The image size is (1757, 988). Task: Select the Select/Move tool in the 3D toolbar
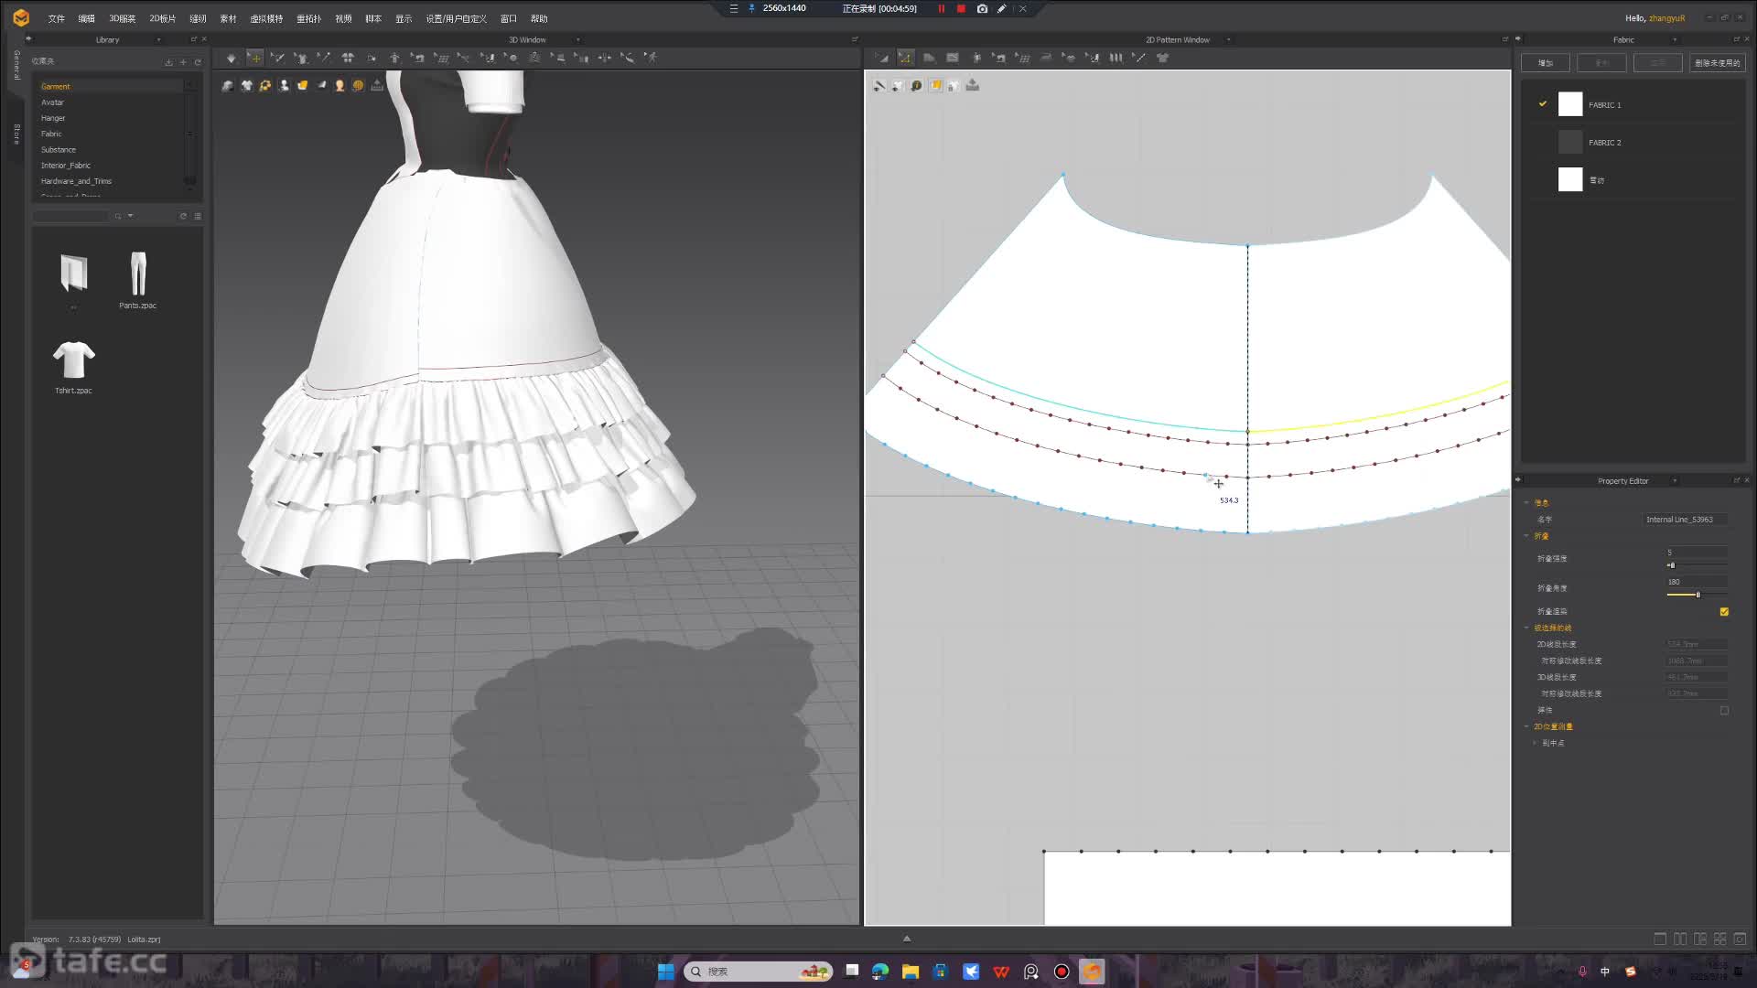click(x=255, y=58)
